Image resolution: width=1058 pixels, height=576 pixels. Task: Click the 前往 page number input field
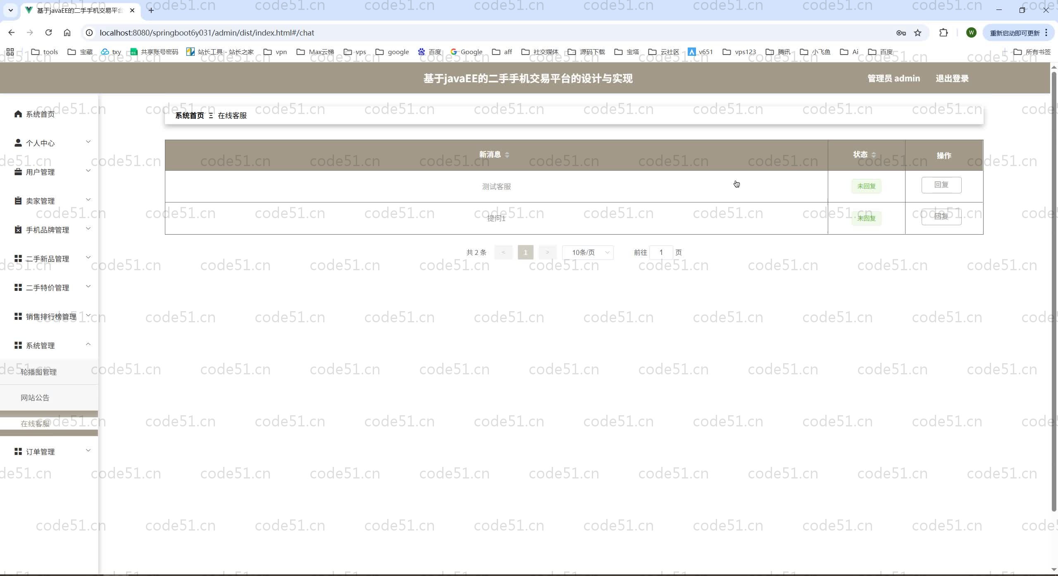point(661,252)
